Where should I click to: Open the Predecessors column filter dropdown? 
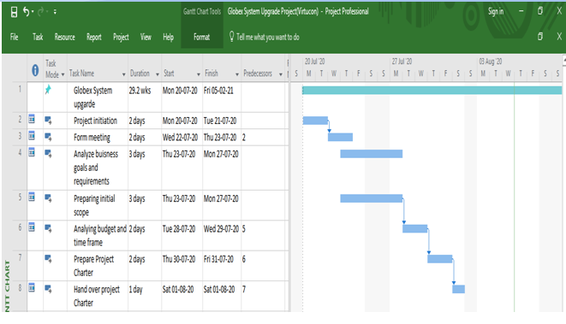[281, 74]
